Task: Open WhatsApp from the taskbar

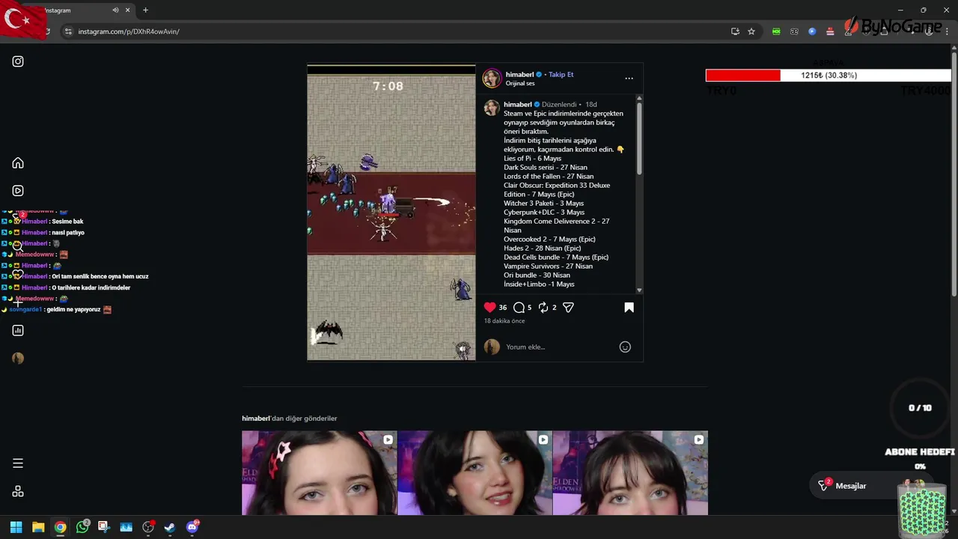Action: point(82,527)
